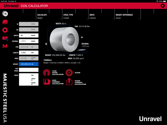Tap the DECIMAL .1771 in diagram label
The height and width of the screenshot is (125, 167).
85,45
